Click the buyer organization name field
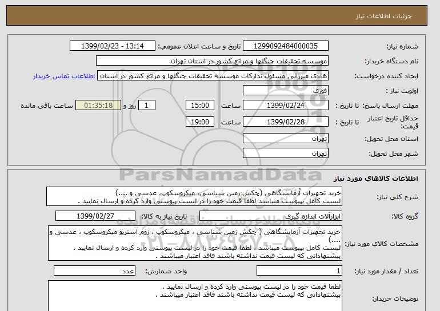440x311 pixels. (212, 61)
